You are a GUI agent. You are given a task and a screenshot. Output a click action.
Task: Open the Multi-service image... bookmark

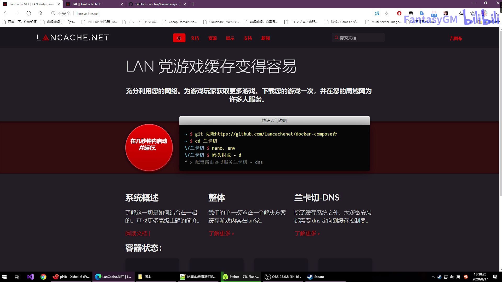384,22
